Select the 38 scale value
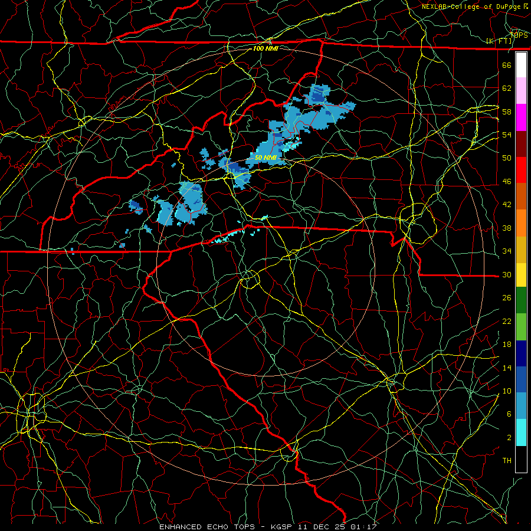 (x=507, y=228)
